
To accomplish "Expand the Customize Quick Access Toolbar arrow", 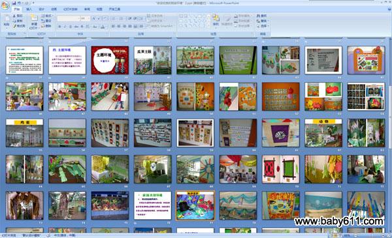I will [x=33, y=3].
